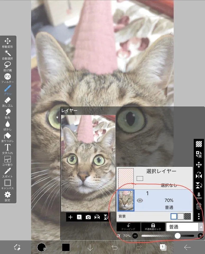Merge layer down with arrow icon
The image size is (205, 254).
tap(199, 196)
